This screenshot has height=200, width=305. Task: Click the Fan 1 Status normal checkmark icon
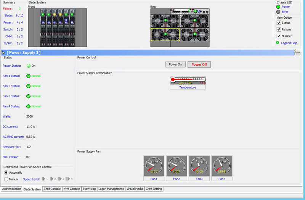click(29, 76)
